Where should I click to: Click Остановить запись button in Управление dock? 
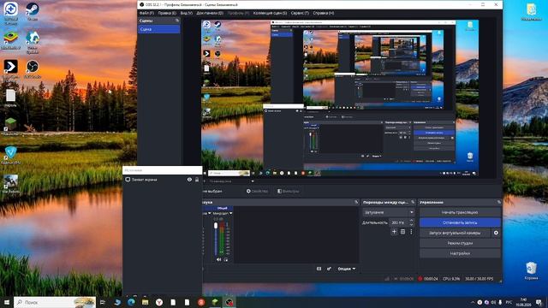(x=460, y=222)
